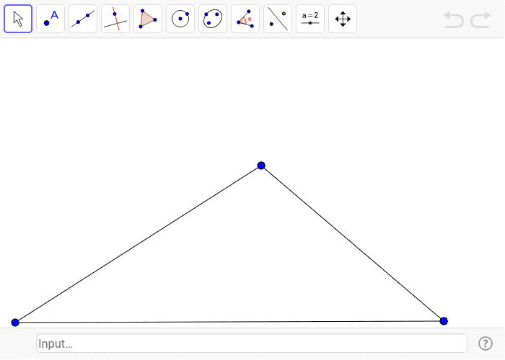
Task: Select the Perpendicular Line tool
Action: tap(115, 19)
